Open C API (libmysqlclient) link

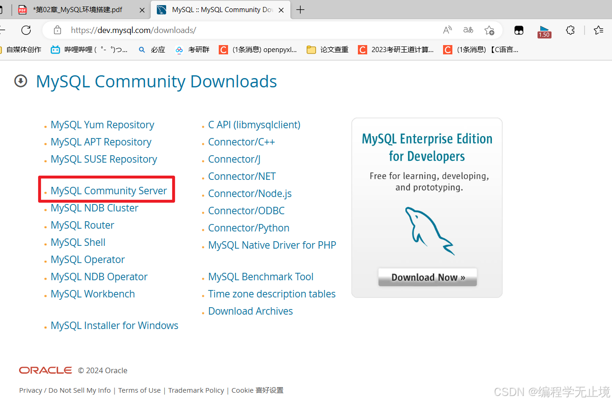tap(254, 125)
